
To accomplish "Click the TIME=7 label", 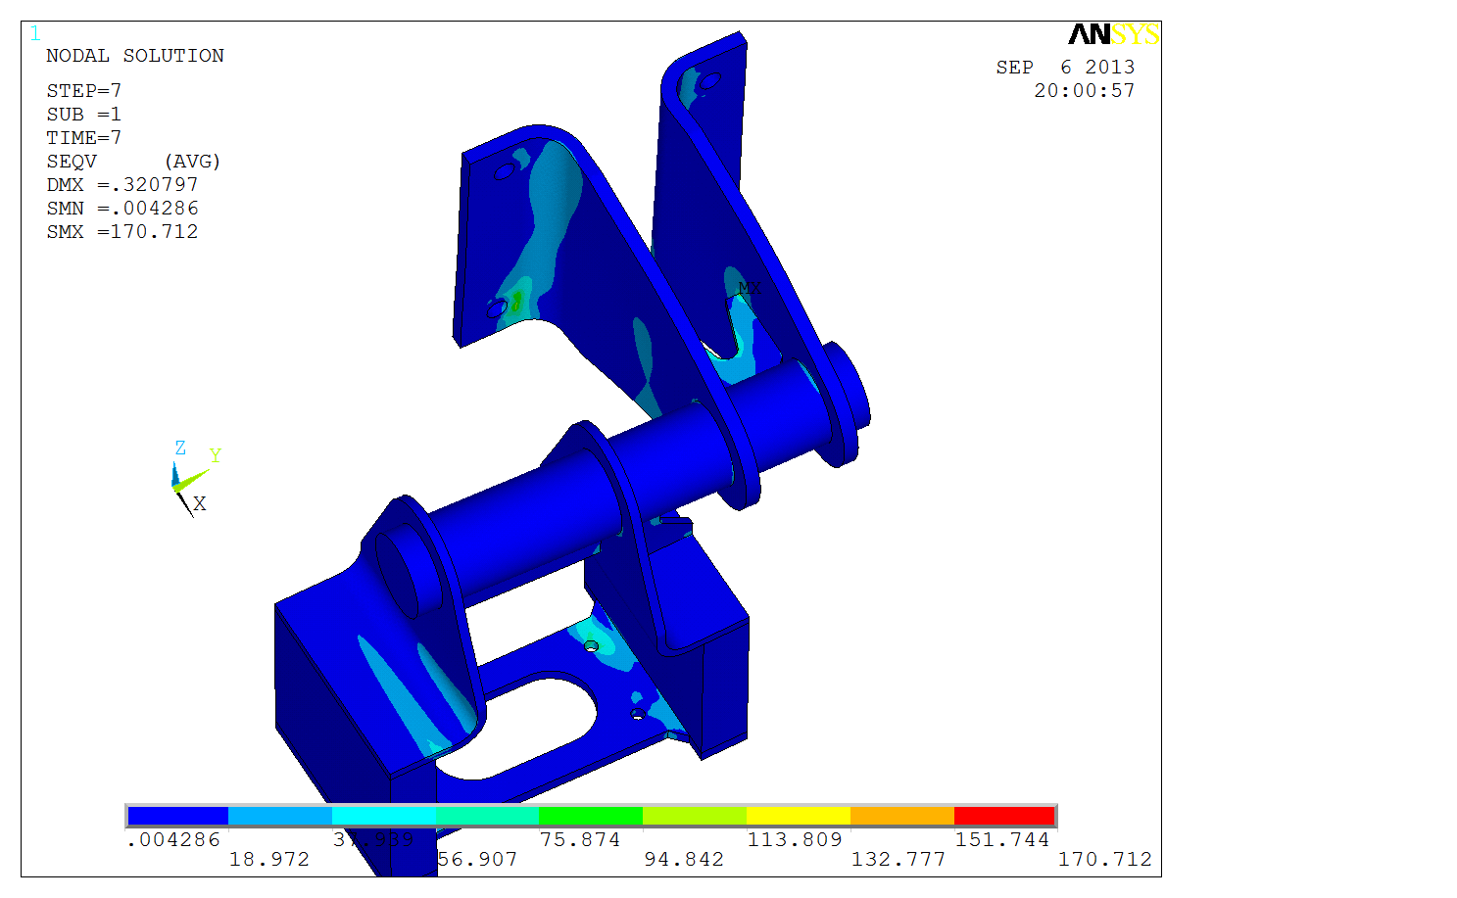I will 84,138.
